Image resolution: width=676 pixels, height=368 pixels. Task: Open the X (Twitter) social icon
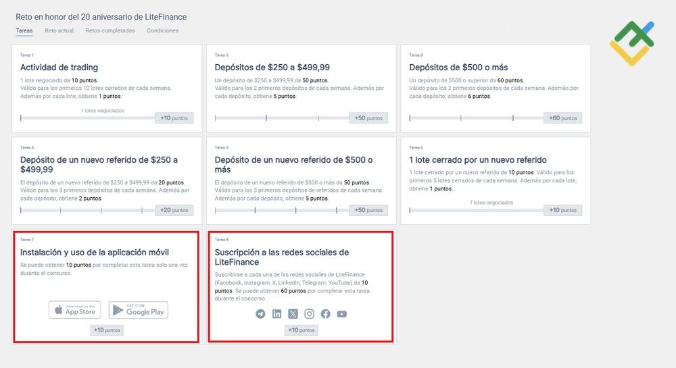point(293,314)
